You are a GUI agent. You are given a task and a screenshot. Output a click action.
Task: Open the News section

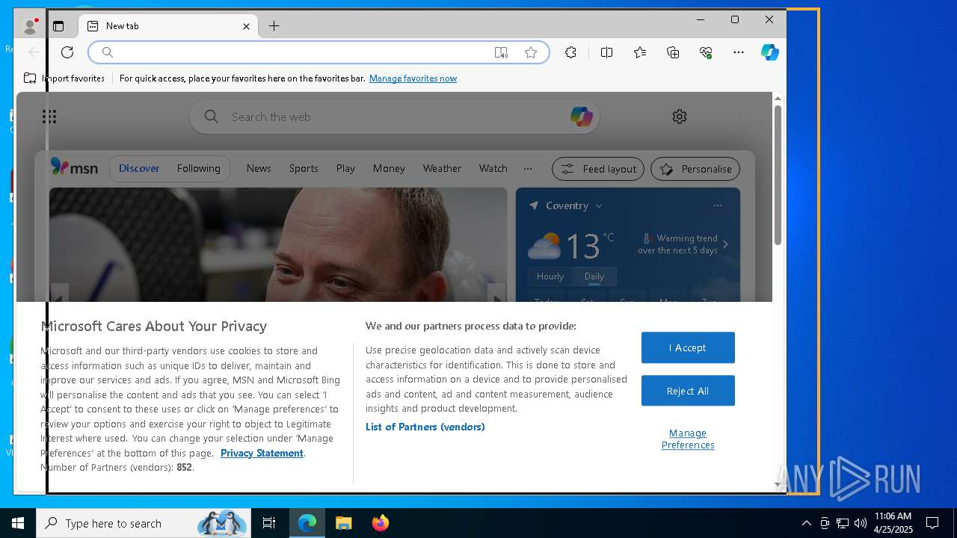tap(259, 169)
